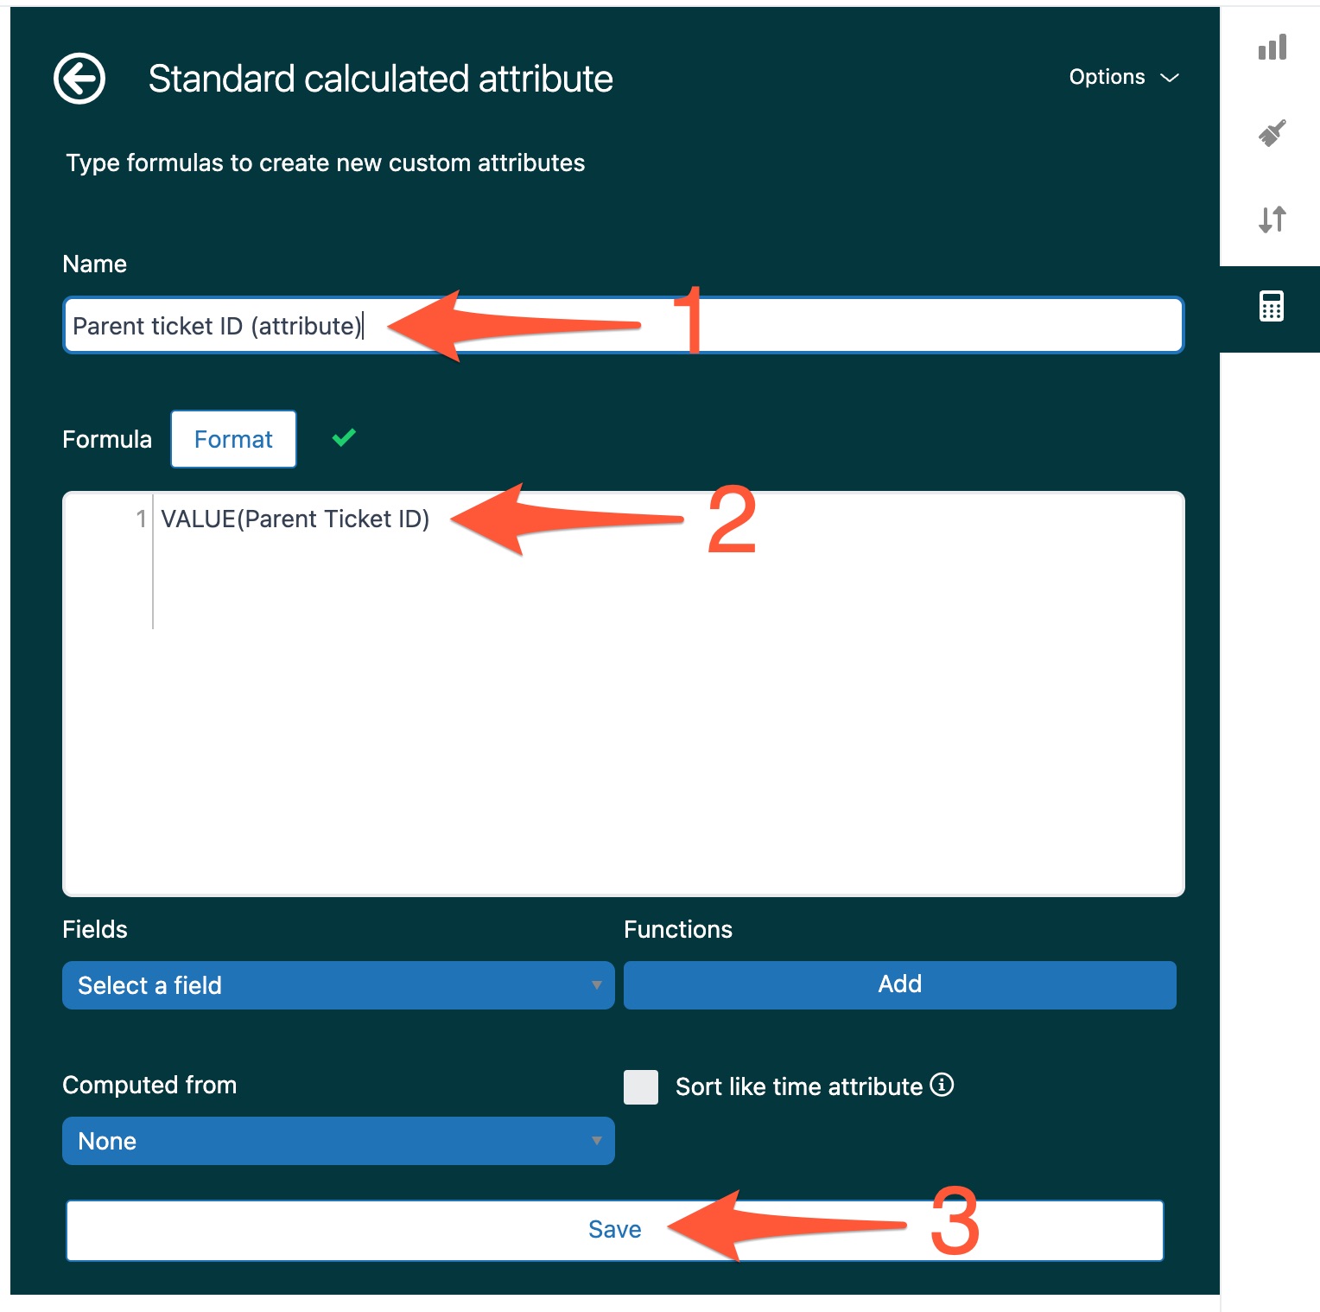Viewport: 1320px width, 1312px height.
Task: Save the calculated attribute
Action: click(615, 1230)
